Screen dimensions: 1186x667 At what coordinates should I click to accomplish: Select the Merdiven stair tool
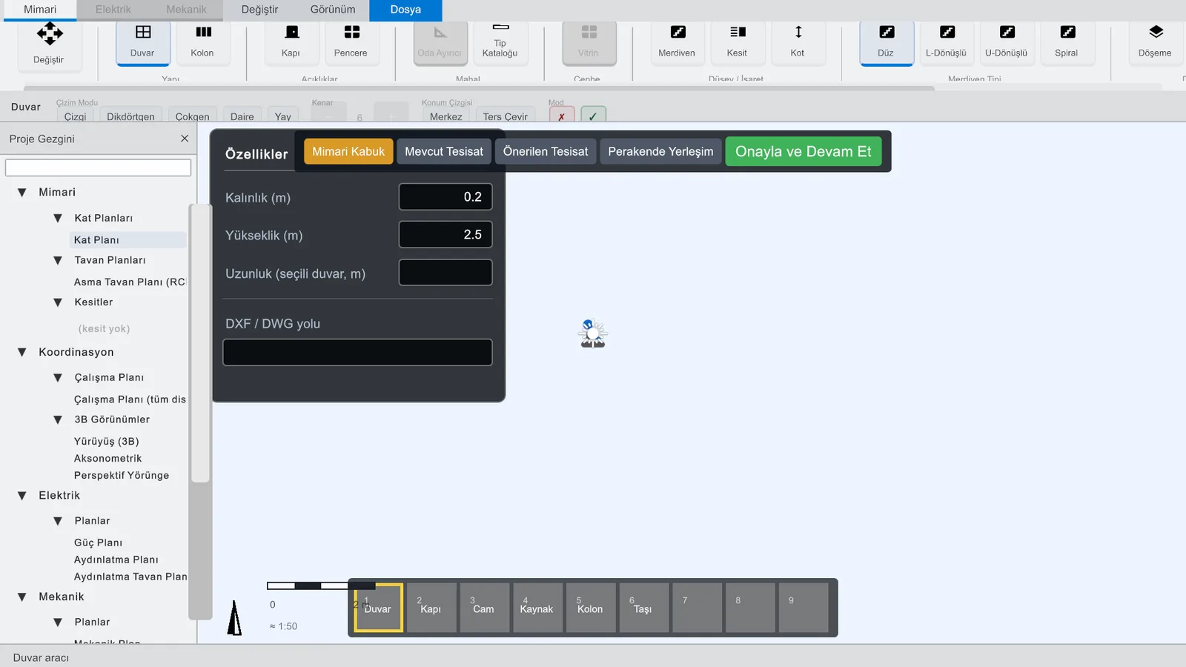coord(678,42)
